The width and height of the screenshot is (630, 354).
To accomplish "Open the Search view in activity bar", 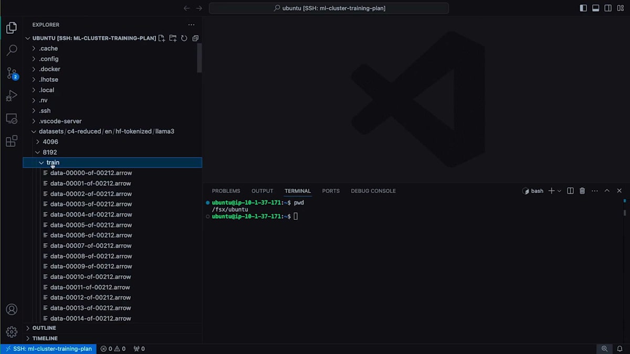I will (12, 50).
